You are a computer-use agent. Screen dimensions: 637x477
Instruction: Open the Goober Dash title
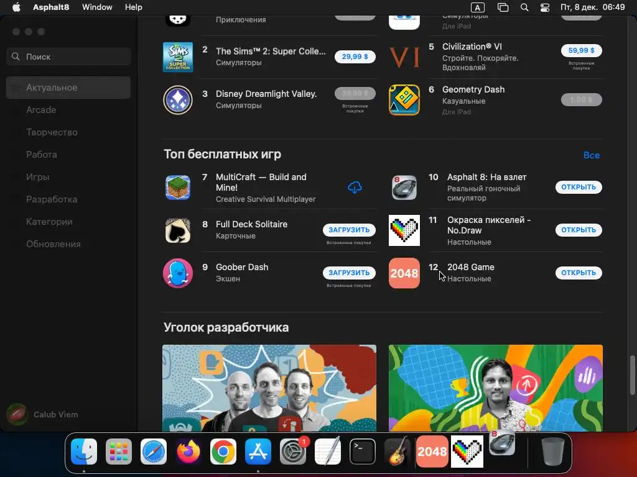click(x=242, y=267)
